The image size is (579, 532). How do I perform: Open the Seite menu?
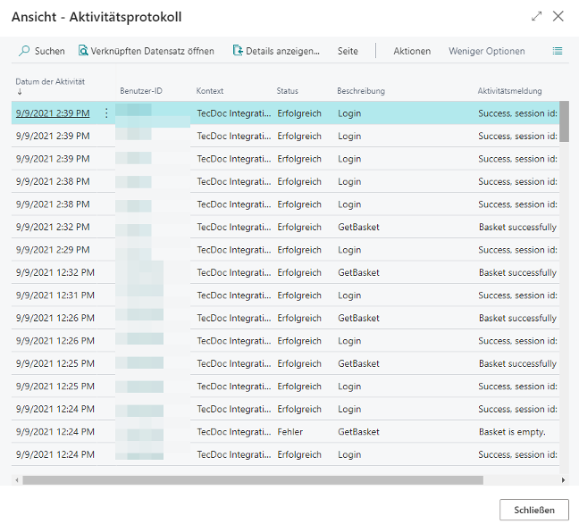348,51
